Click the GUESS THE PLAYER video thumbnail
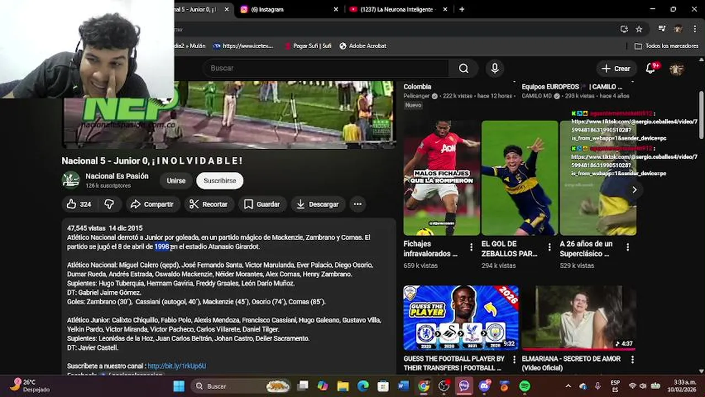The width and height of the screenshot is (705, 397). 461,318
